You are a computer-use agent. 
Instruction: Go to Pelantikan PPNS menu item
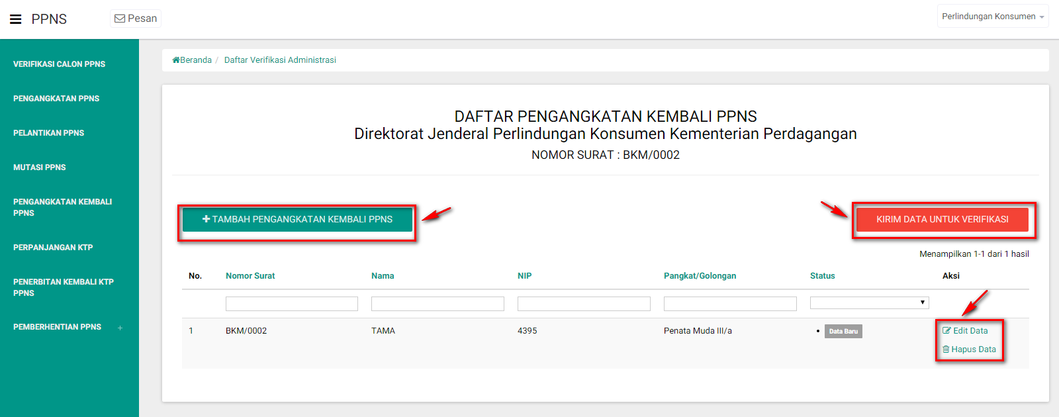tap(48, 133)
